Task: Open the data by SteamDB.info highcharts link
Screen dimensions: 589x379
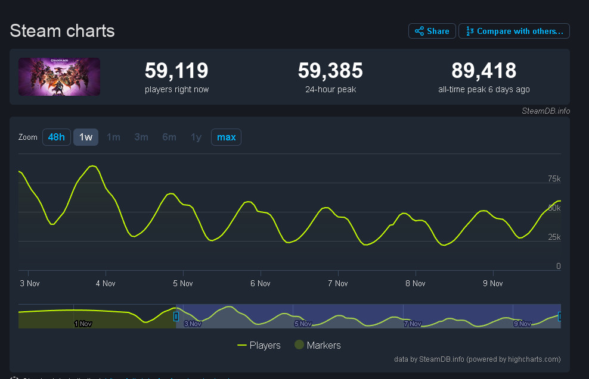Action: point(477,359)
